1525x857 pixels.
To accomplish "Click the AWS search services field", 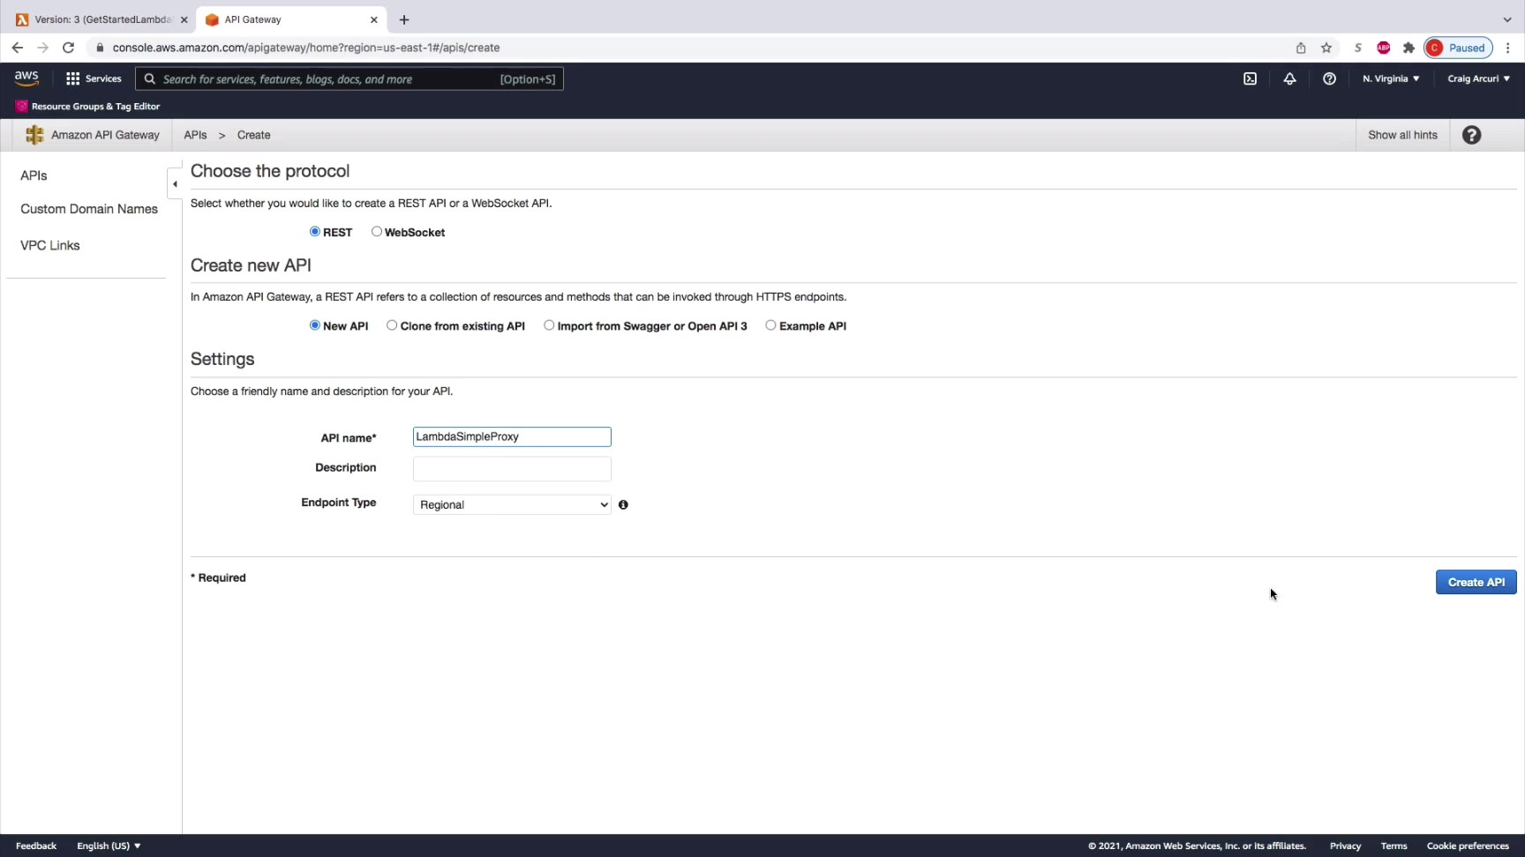I will point(349,78).
